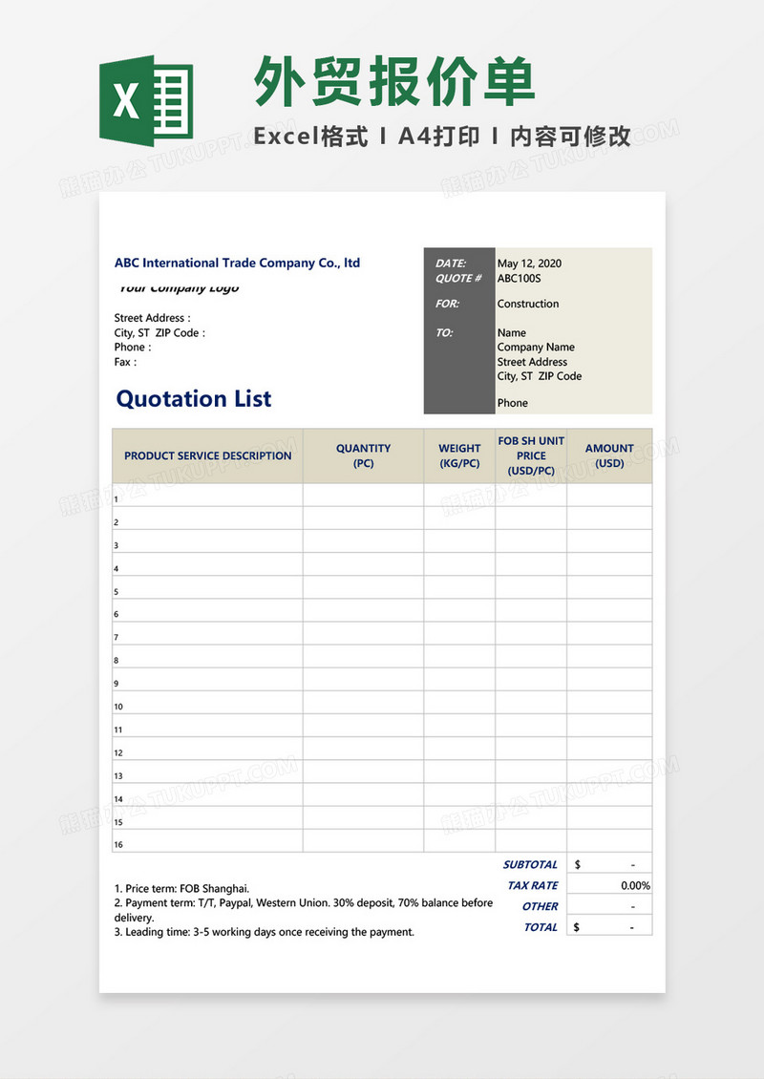Click the AMOUNT (USD) column header

609,455
